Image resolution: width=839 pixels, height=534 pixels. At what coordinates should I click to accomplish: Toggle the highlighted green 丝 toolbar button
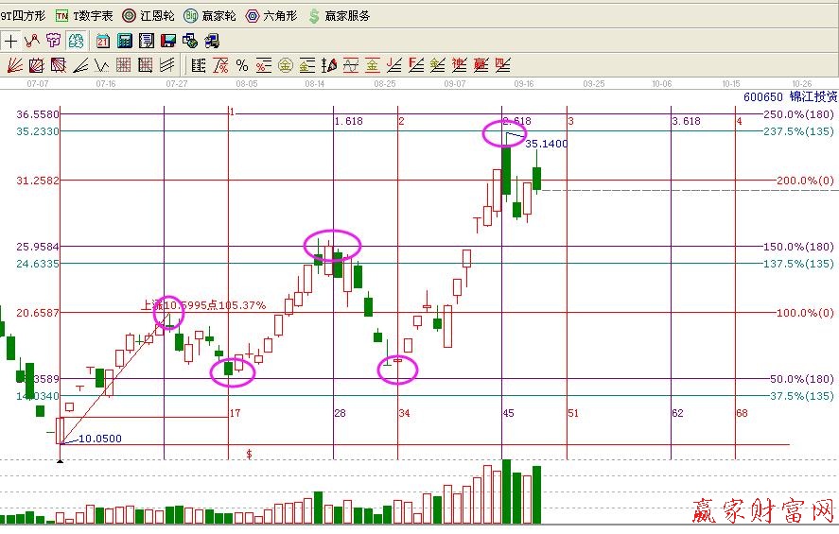(75, 41)
